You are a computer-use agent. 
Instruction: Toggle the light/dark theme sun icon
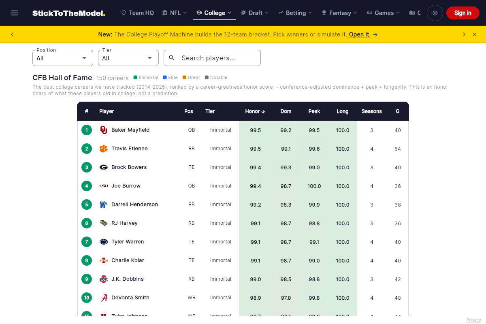[435, 13]
